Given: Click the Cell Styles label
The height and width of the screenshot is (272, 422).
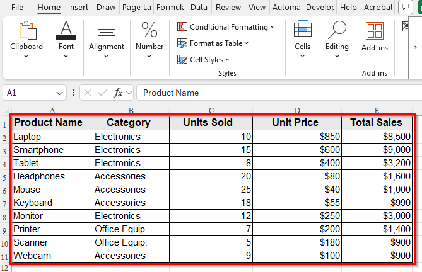Looking at the screenshot, I should [207, 60].
